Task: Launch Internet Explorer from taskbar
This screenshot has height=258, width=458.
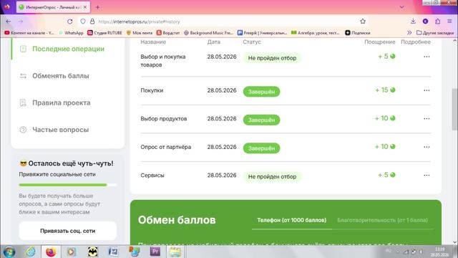Action: click(x=31, y=252)
